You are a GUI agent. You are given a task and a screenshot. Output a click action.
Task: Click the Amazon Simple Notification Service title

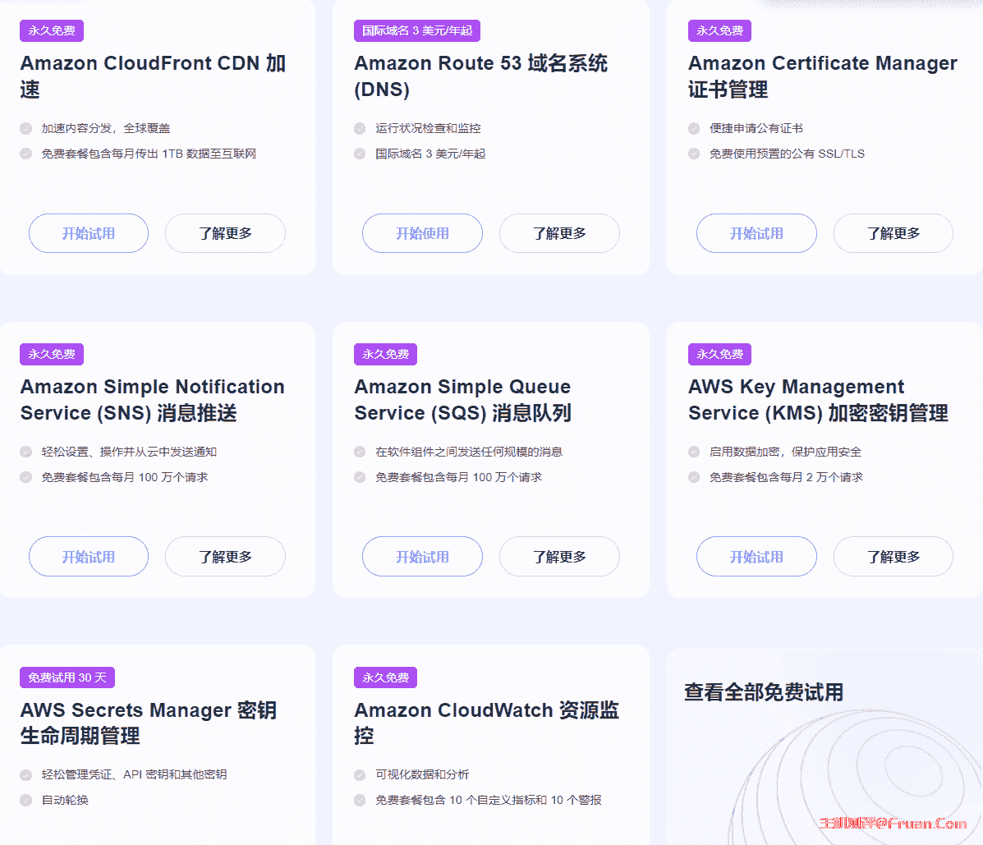coord(153,399)
